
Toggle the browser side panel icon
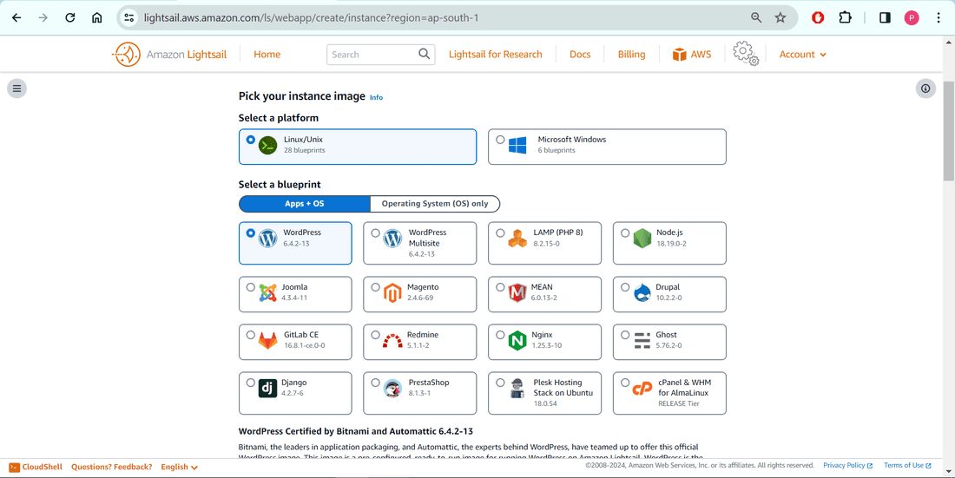click(x=885, y=17)
